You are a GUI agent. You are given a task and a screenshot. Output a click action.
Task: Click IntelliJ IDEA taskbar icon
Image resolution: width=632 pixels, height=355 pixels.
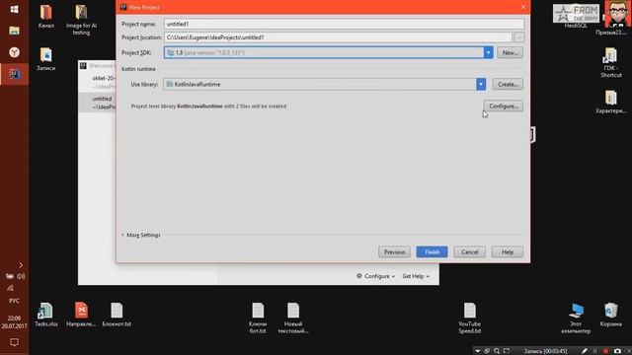(14, 74)
